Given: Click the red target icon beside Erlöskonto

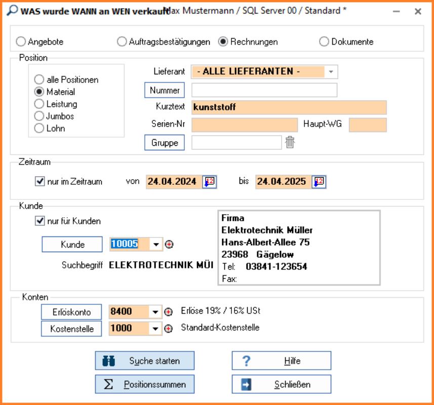Looking at the screenshot, I should [169, 312].
